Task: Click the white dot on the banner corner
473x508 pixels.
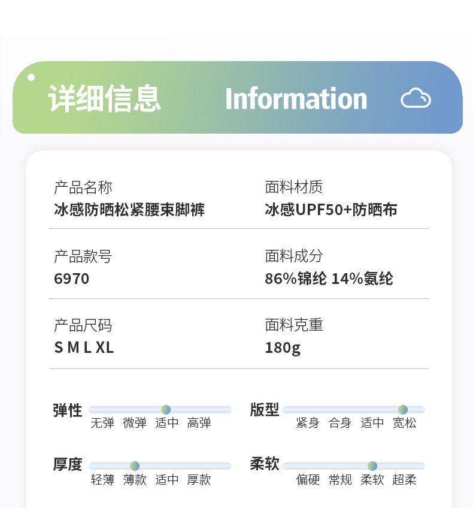Action: tap(31, 77)
